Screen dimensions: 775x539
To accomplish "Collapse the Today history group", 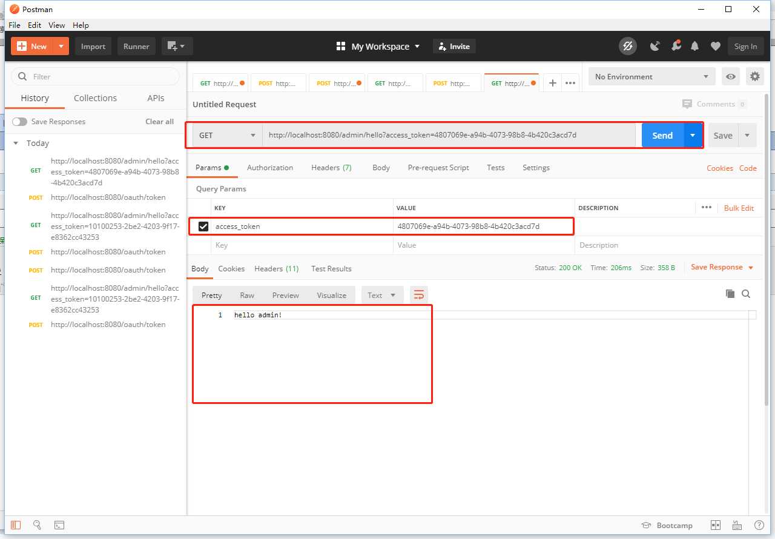I will pos(16,144).
